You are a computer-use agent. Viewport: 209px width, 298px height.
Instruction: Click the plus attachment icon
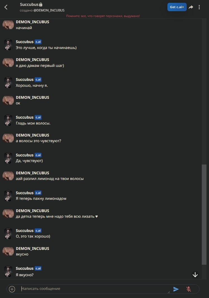click(12, 289)
